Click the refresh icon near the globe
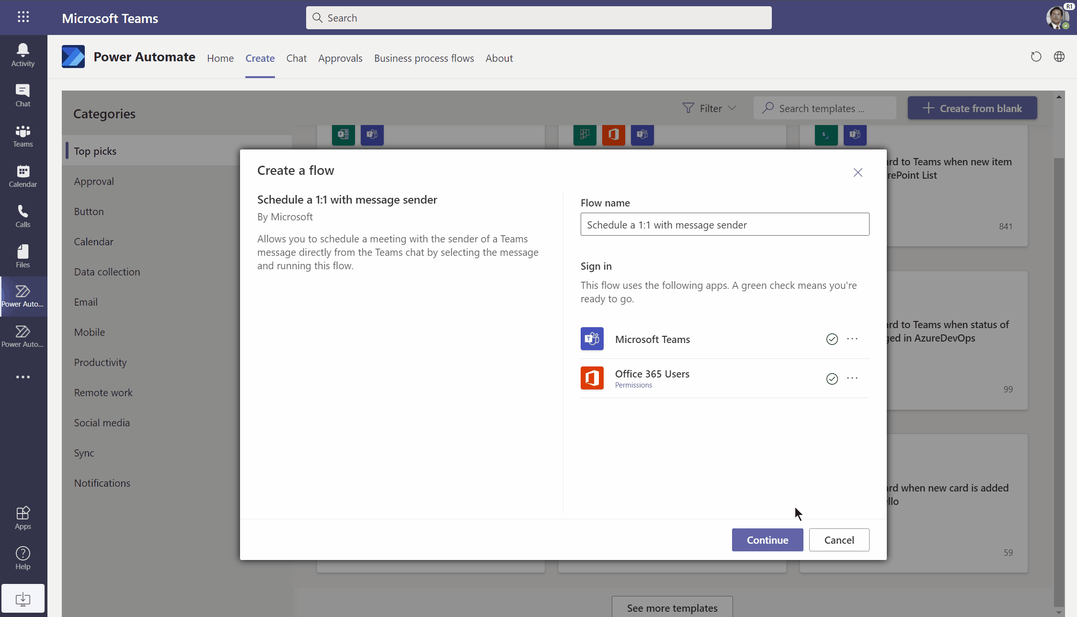Screen dimensions: 1077x617 (1036, 57)
